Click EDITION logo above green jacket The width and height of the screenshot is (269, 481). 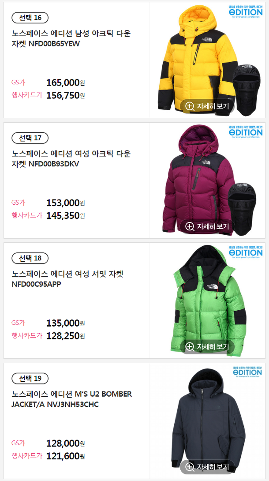(246, 252)
